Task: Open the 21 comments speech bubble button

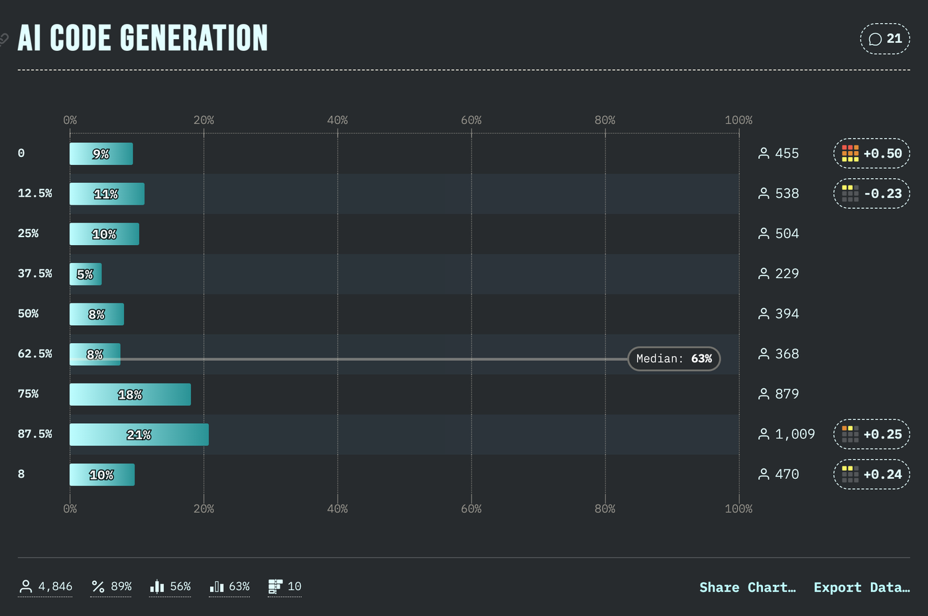Action: coord(885,39)
